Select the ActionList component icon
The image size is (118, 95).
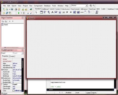(x=97, y=12)
